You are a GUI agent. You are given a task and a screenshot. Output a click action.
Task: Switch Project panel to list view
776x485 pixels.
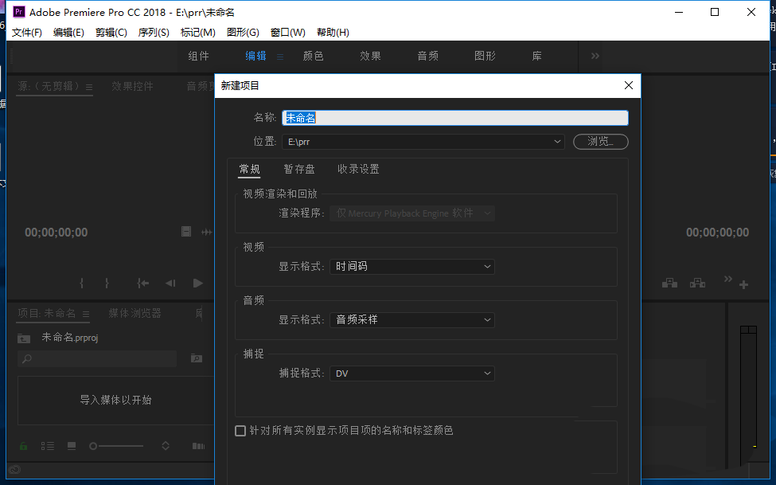click(x=47, y=445)
